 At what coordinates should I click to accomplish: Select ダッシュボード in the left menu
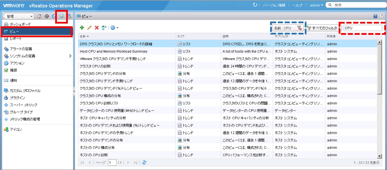20,25
